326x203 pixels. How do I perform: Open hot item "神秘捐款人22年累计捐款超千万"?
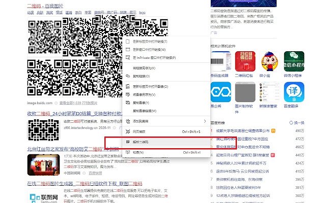[x=241, y=163]
